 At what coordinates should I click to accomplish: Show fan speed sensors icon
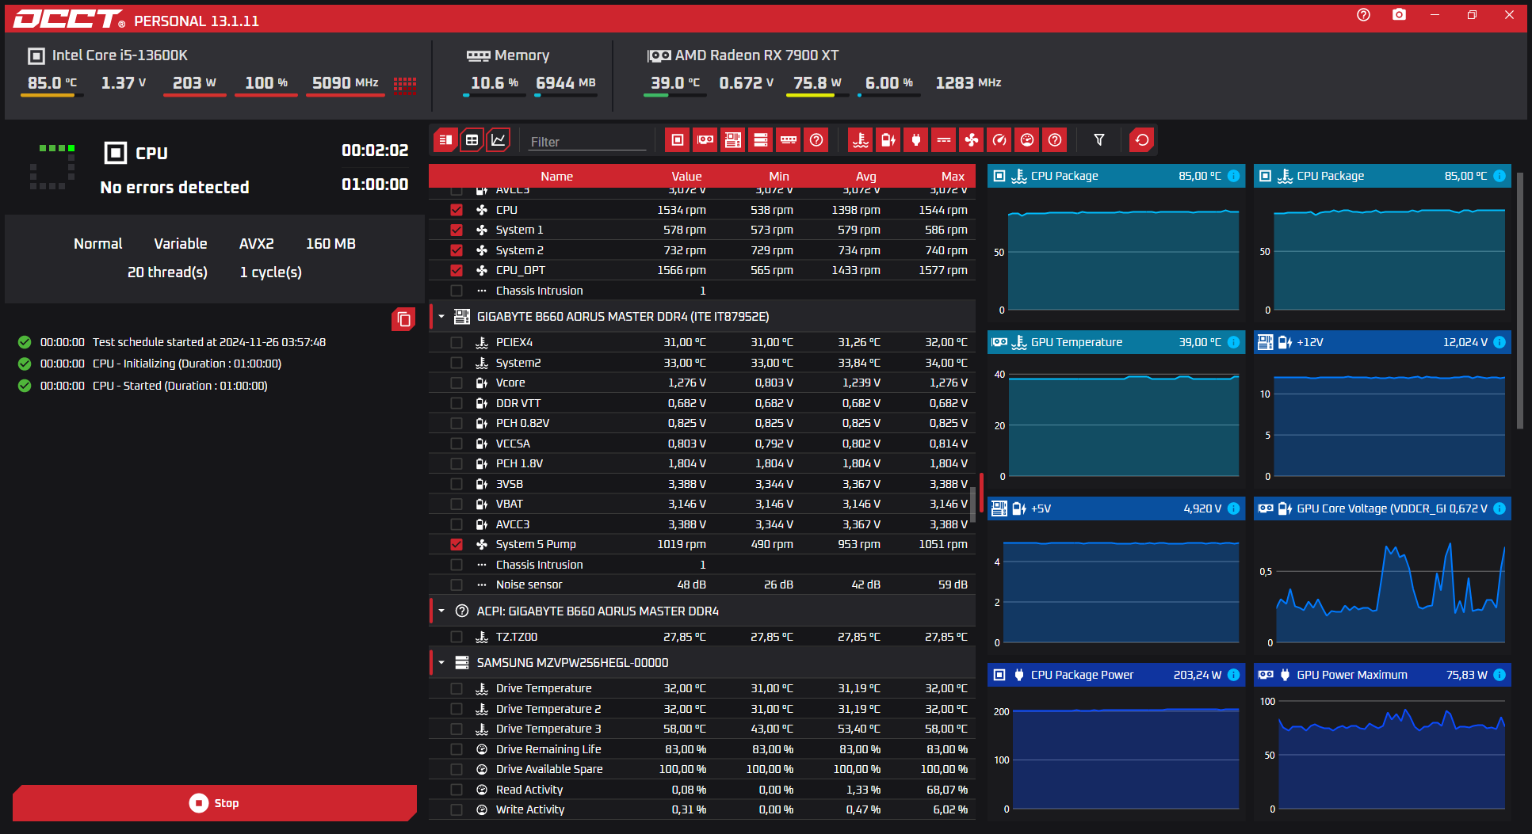click(972, 140)
